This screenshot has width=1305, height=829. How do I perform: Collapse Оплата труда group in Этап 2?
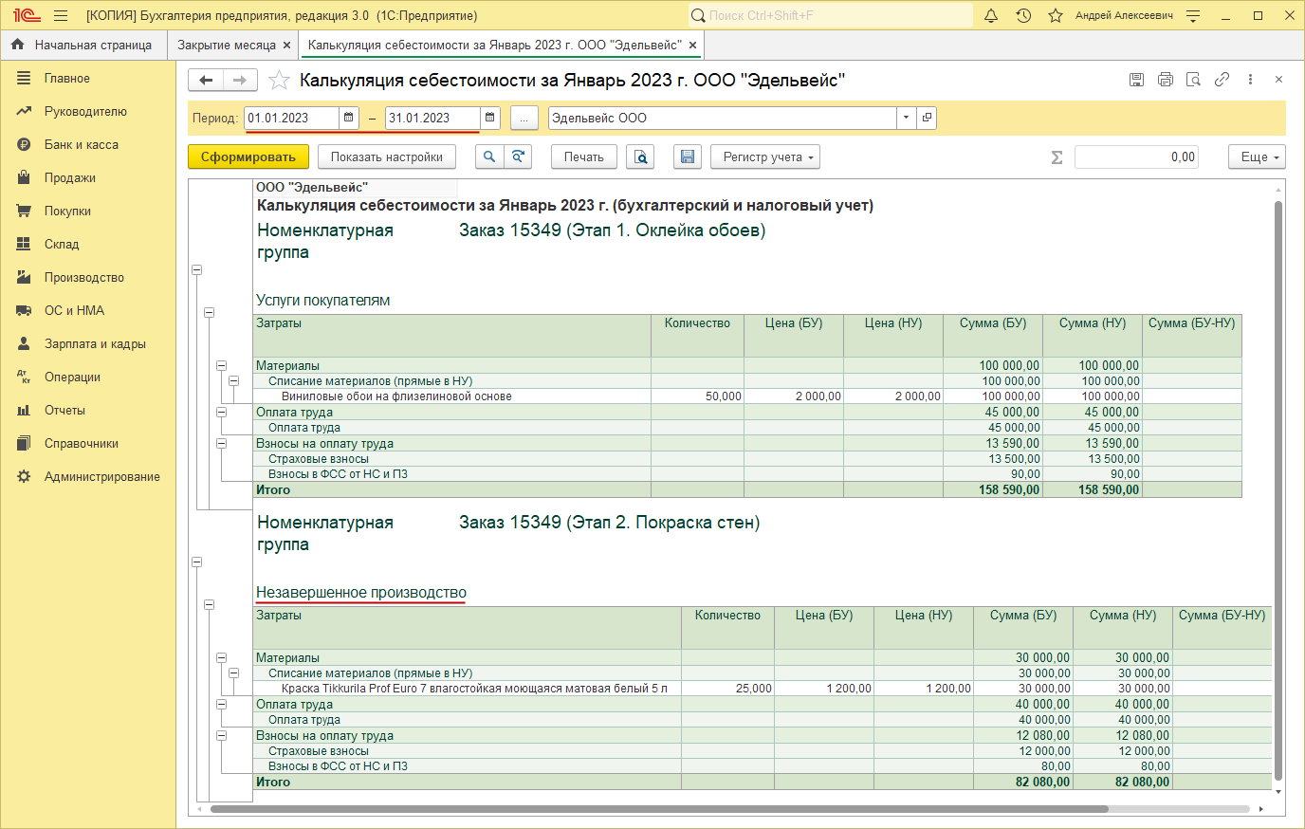[221, 704]
